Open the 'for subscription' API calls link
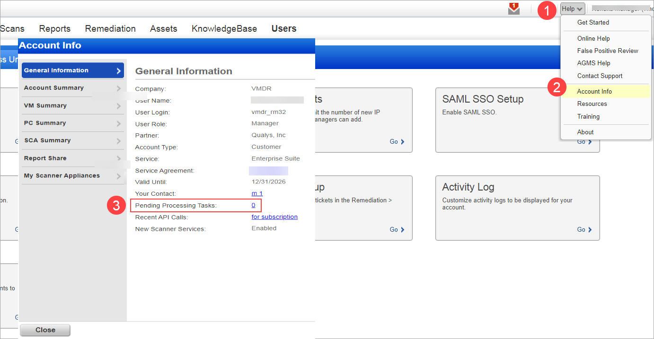This screenshot has width=654, height=339. tap(274, 217)
